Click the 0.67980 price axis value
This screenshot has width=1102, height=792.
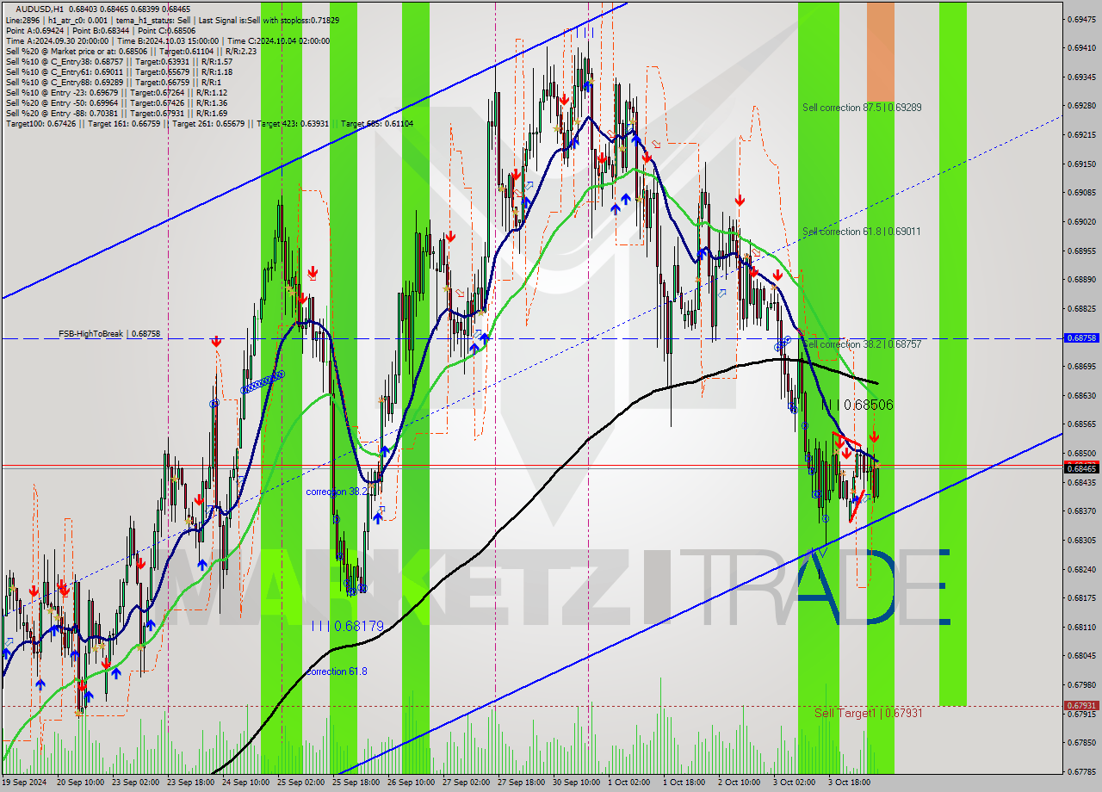[x=1081, y=684]
